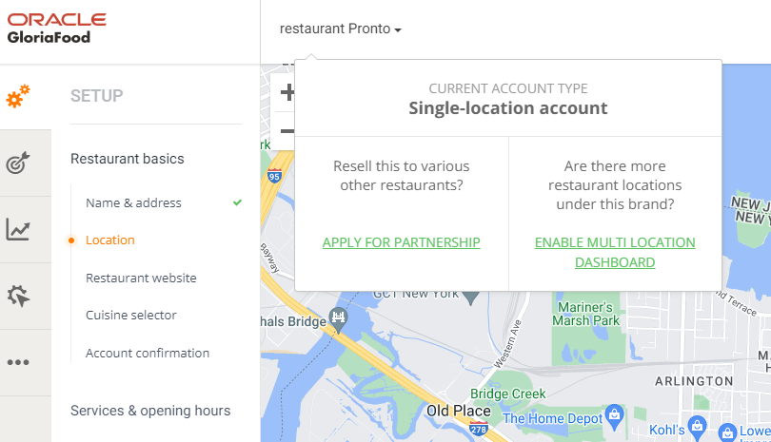Image resolution: width=771 pixels, height=442 pixels.
Task: Go to Restaurant website step
Action: tap(141, 278)
